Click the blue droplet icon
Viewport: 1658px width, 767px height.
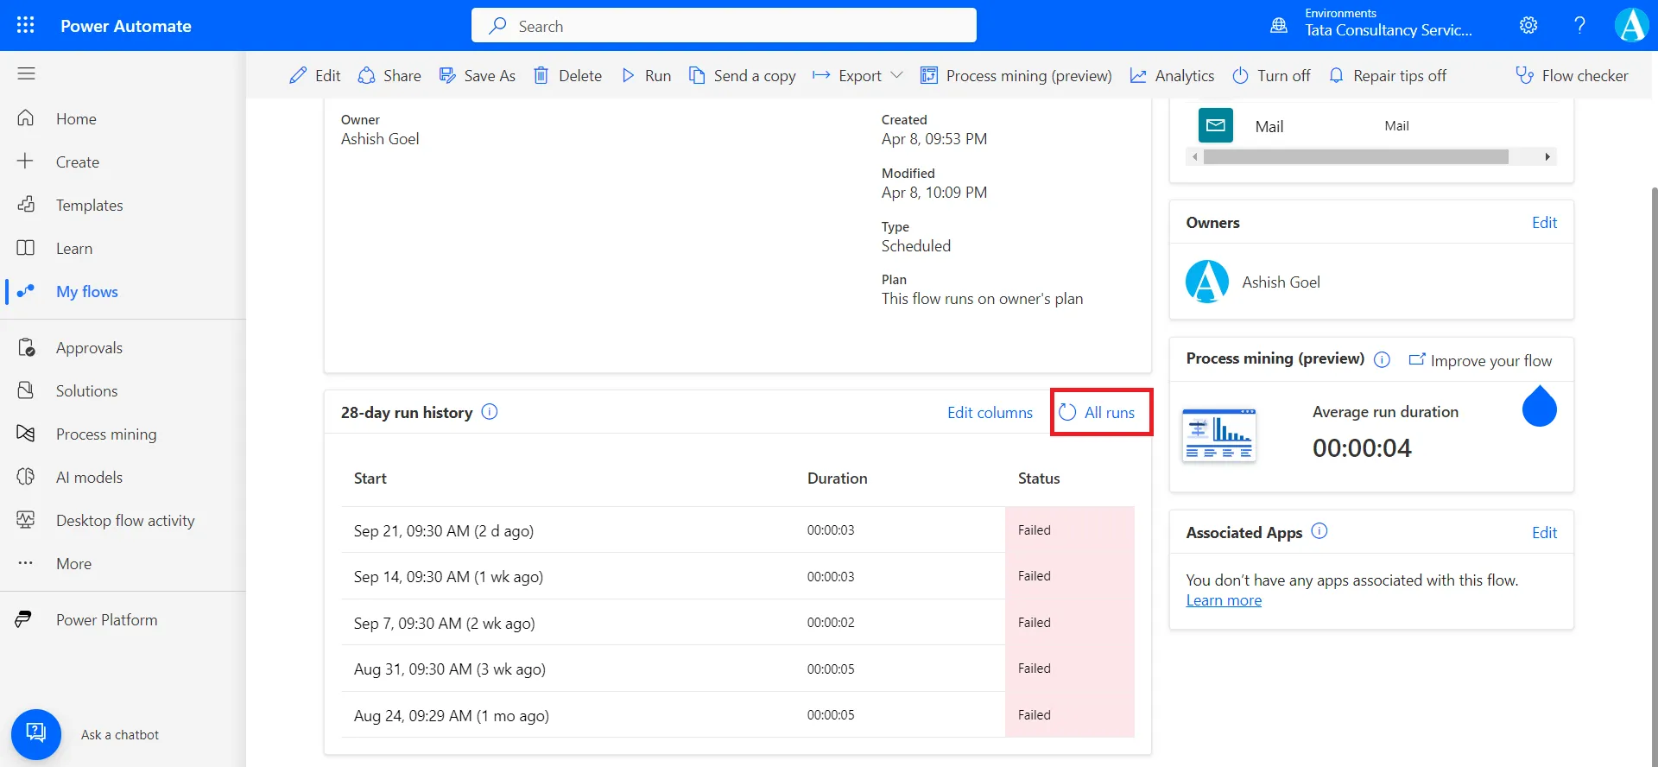point(1539,405)
